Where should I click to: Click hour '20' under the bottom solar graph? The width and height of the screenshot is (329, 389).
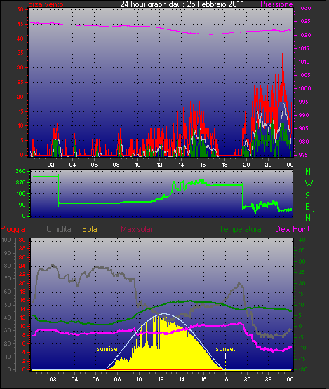[x=247, y=379]
